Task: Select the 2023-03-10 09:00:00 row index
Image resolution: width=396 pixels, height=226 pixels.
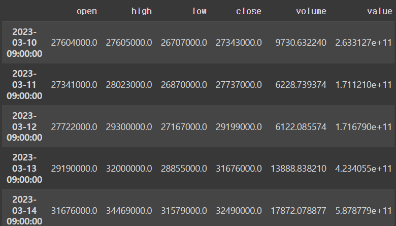Action: [x=24, y=43]
